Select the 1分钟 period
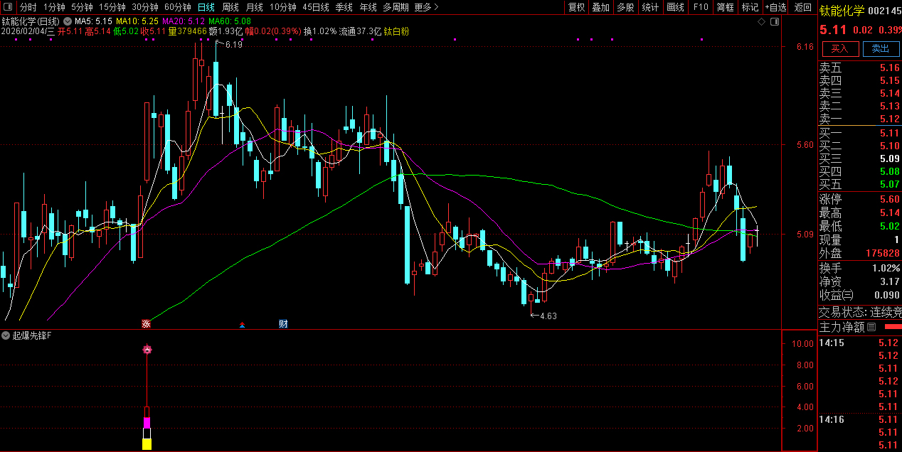Screen dimensions: 902x452 pyautogui.click(x=54, y=7)
